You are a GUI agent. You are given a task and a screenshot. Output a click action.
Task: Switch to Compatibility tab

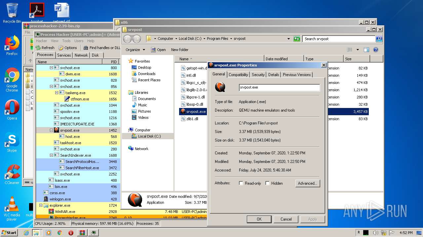point(238,75)
